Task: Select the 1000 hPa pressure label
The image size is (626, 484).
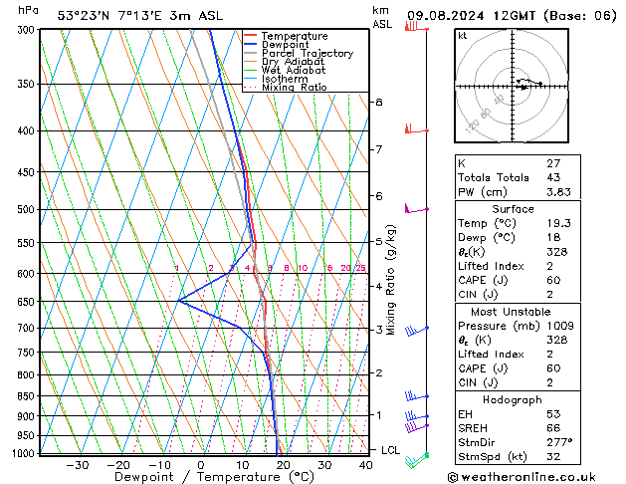Action: (25, 453)
